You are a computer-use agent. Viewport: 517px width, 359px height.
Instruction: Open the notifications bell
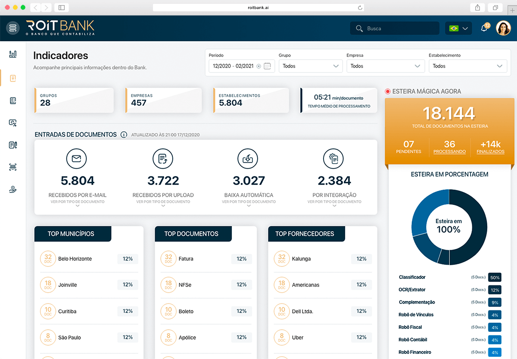(484, 28)
